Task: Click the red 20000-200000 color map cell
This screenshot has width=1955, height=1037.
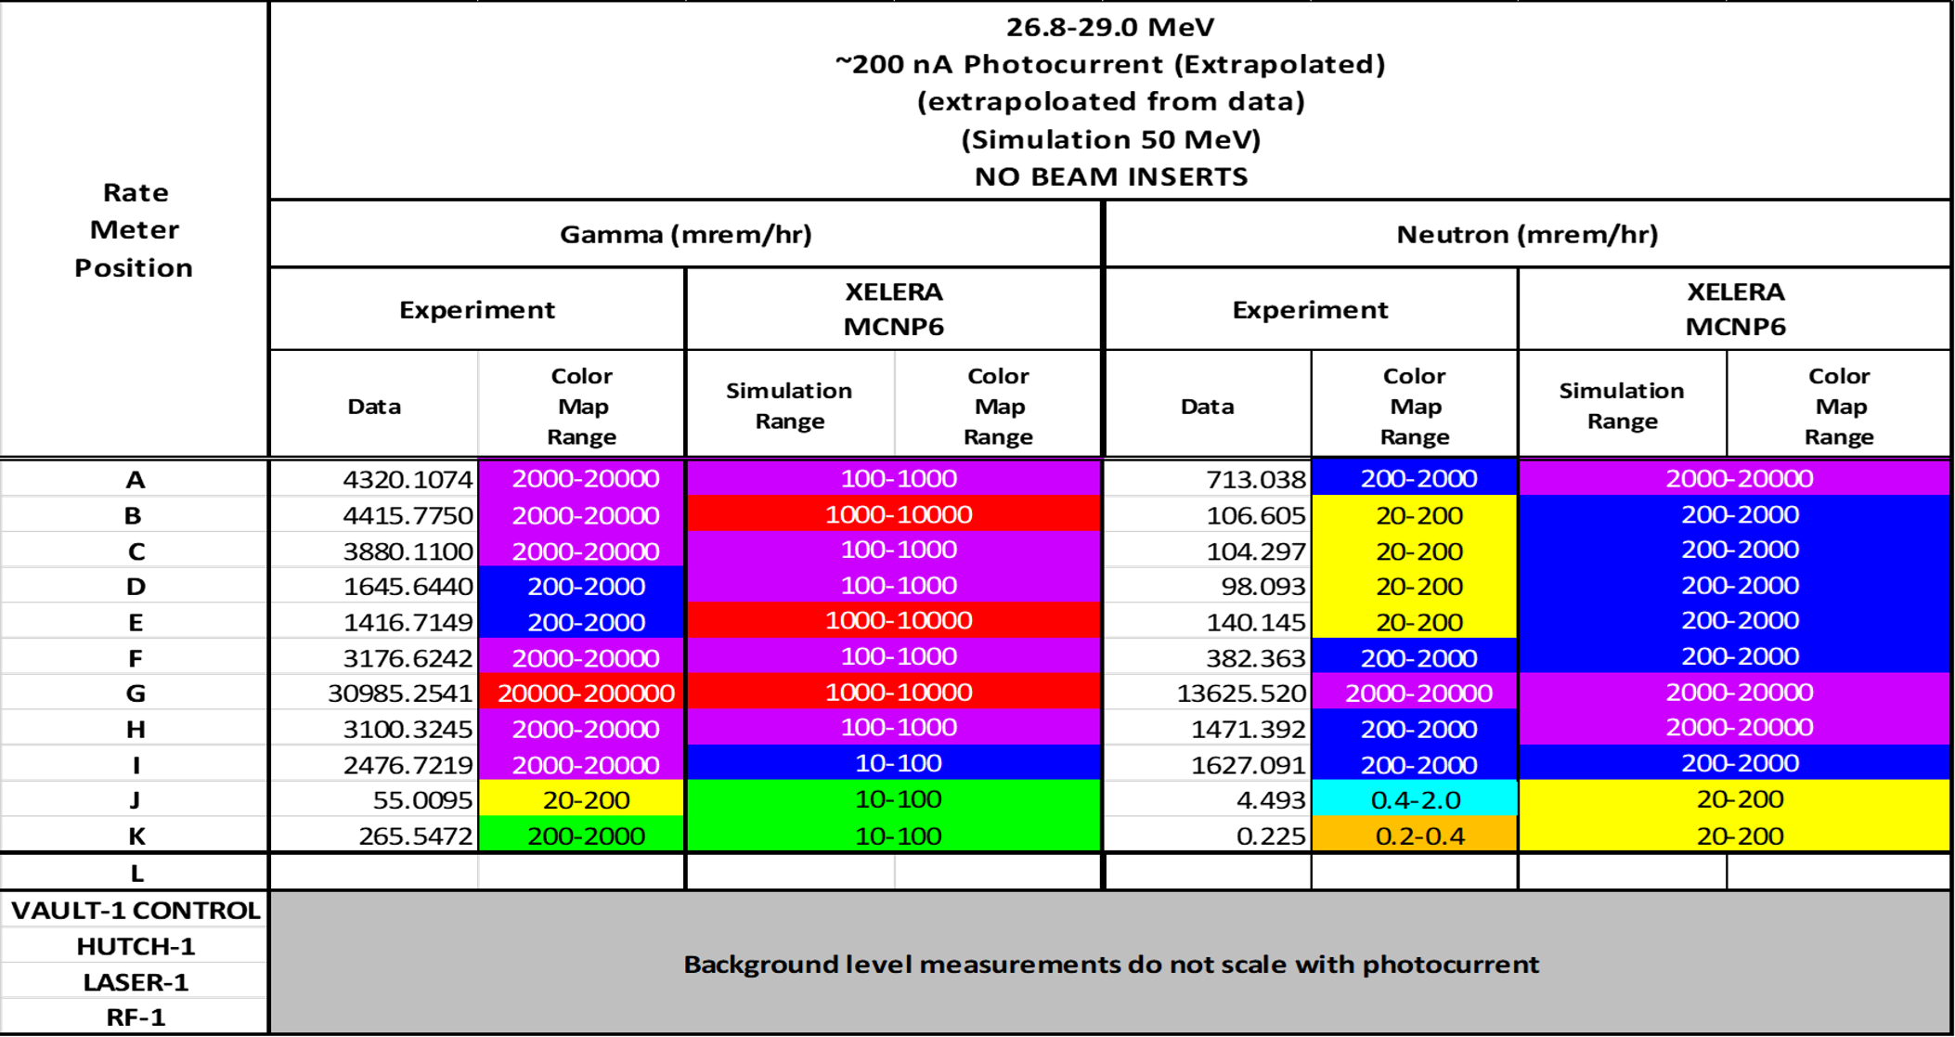Action: click(582, 693)
